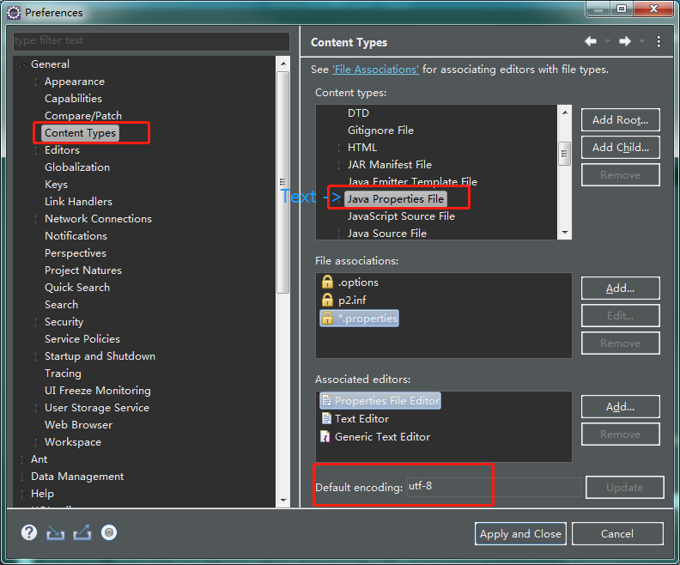Expand the Help tree node
The image size is (680, 565).
pos(23,494)
